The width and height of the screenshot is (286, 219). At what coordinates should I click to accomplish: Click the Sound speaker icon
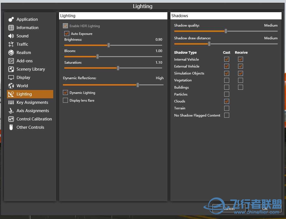tap(11, 36)
